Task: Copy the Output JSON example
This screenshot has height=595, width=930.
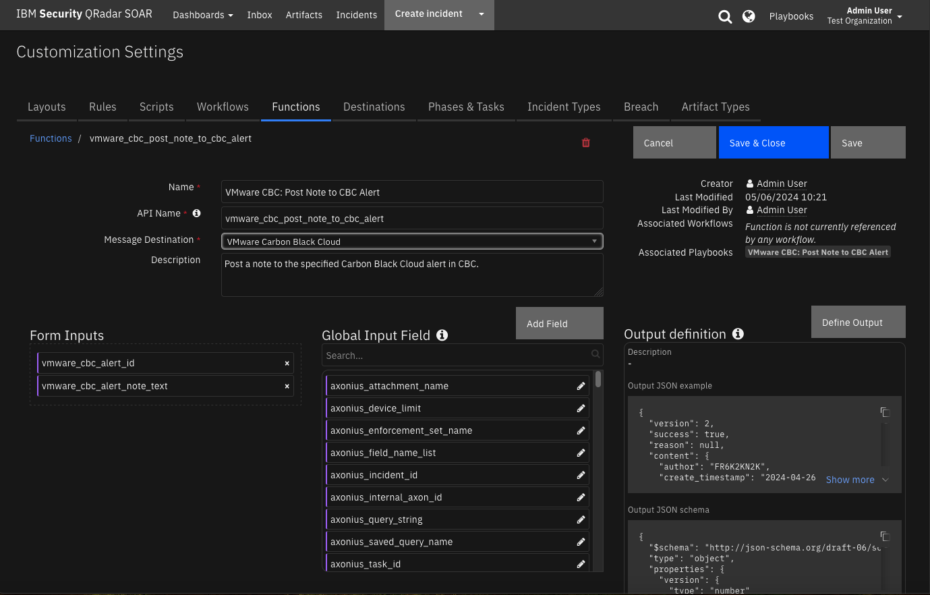Action: [x=885, y=412]
